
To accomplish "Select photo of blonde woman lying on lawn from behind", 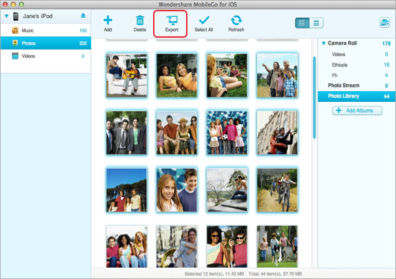I will click(x=227, y=75).
